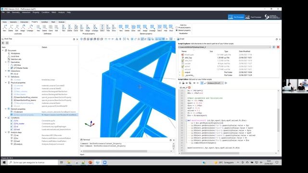Select the Workplanes tree item
This screenshot has width=308, height=173.
click(15, 53)
